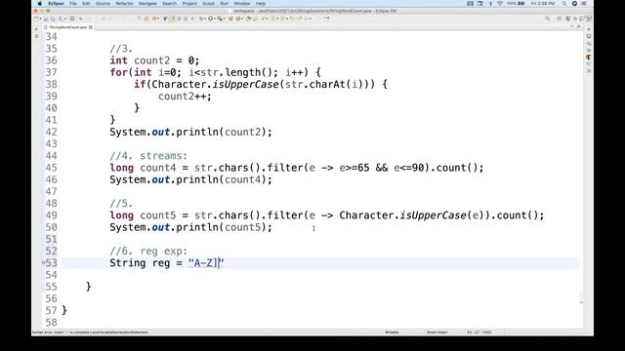Close the StringWordCount.java editor tab

[x=91, y=27]
